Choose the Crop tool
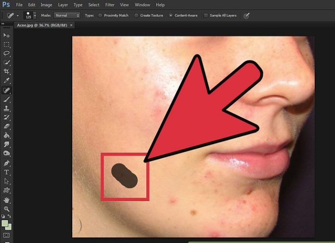 (7, 71)
